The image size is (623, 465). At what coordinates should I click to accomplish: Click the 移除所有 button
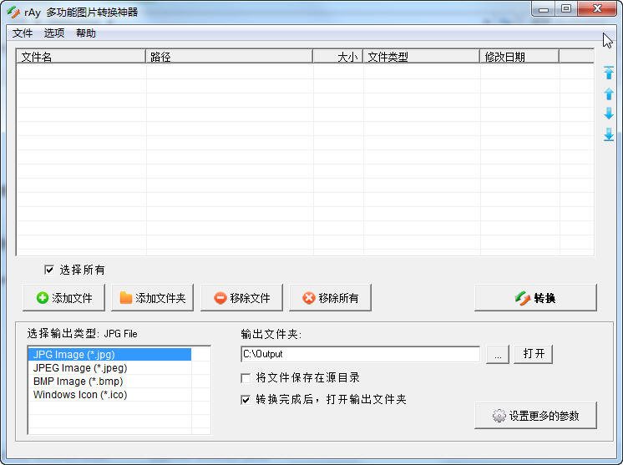point(330,298)
